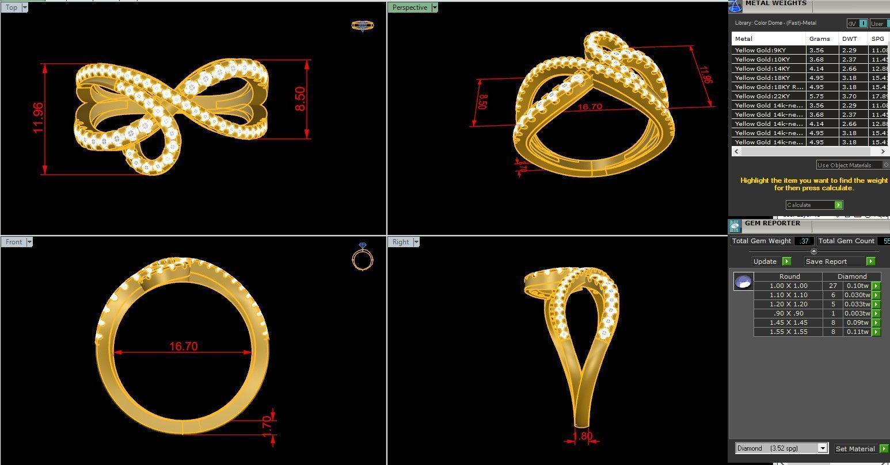Click the green arrow beside Save Report
The height and width of the screenshot is (465, 890).
tap(870, 261)
